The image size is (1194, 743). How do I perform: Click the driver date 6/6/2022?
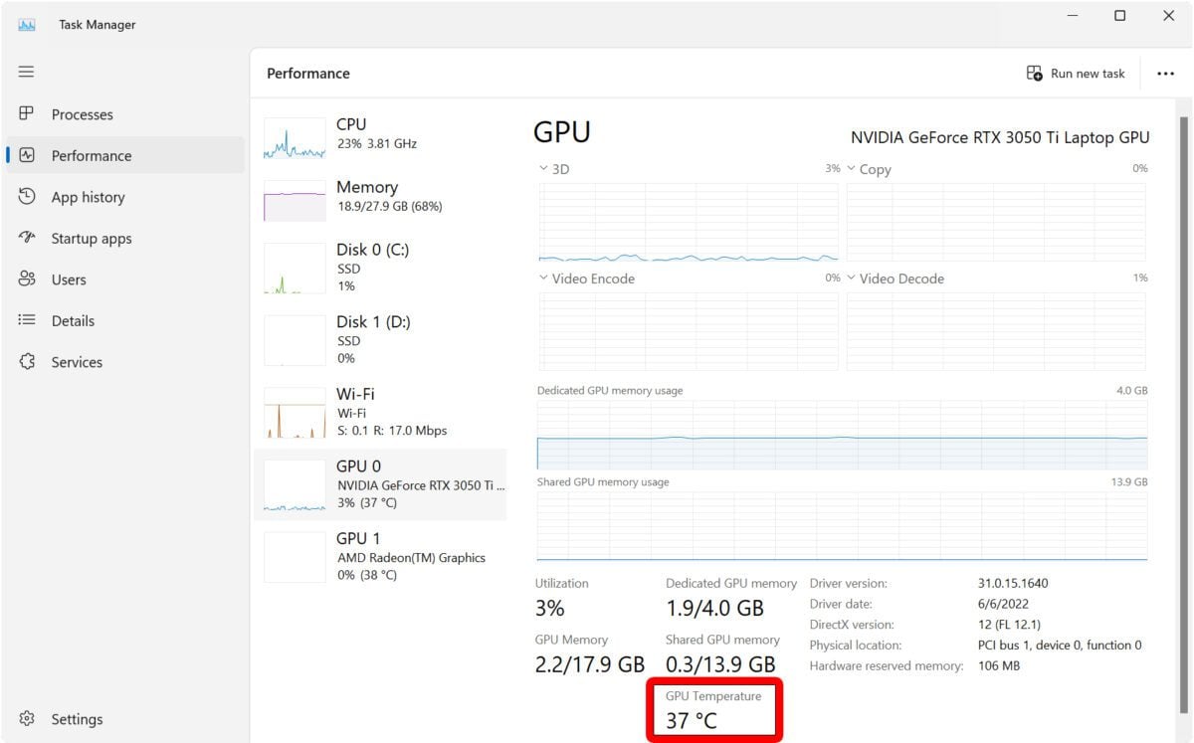1003,604
